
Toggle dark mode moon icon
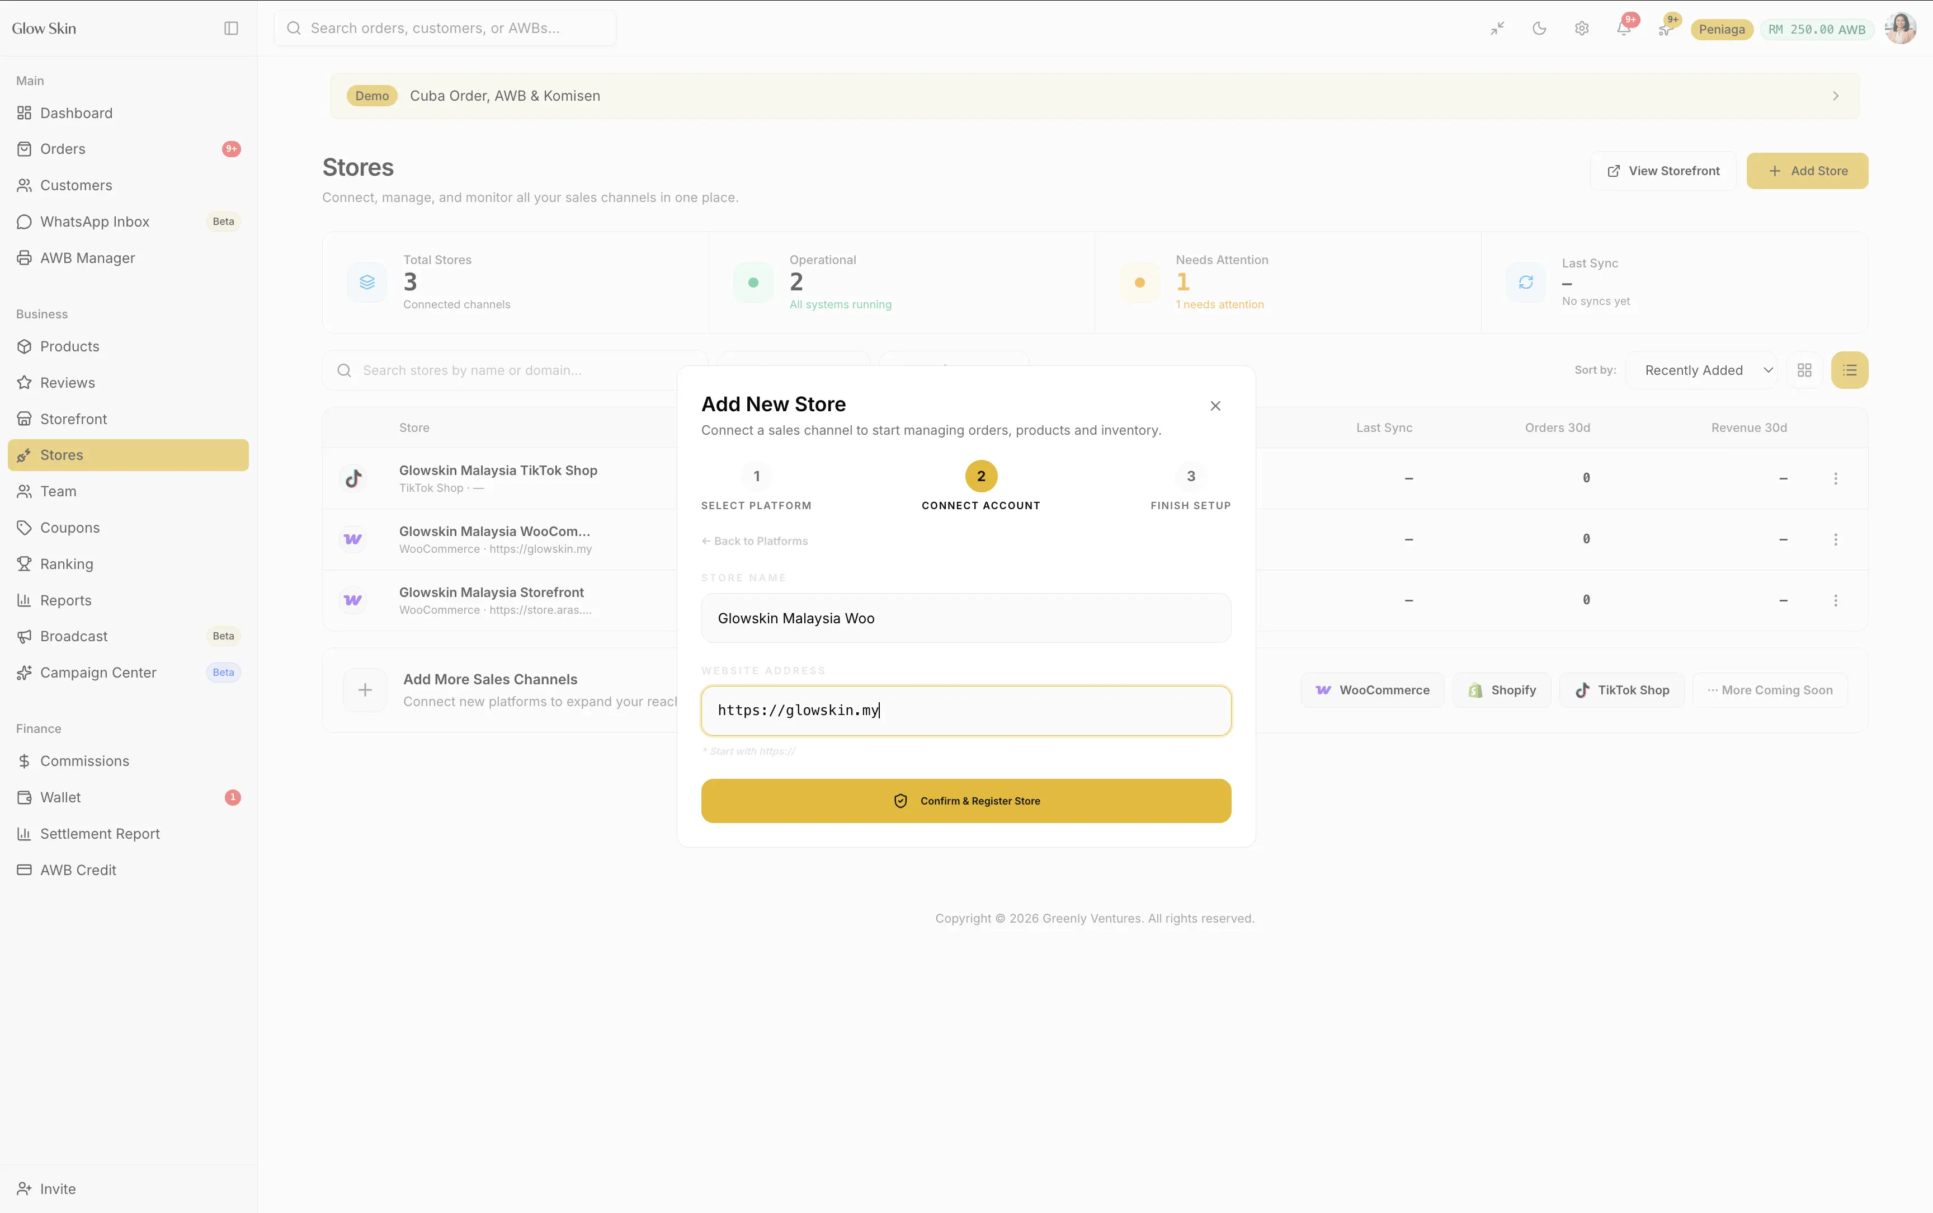tap(1539, 28)
